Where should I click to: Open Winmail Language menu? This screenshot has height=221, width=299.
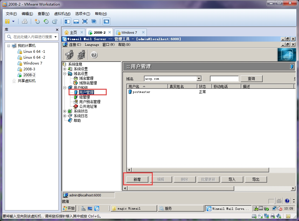pyautogui.click(x=92, y=45)
